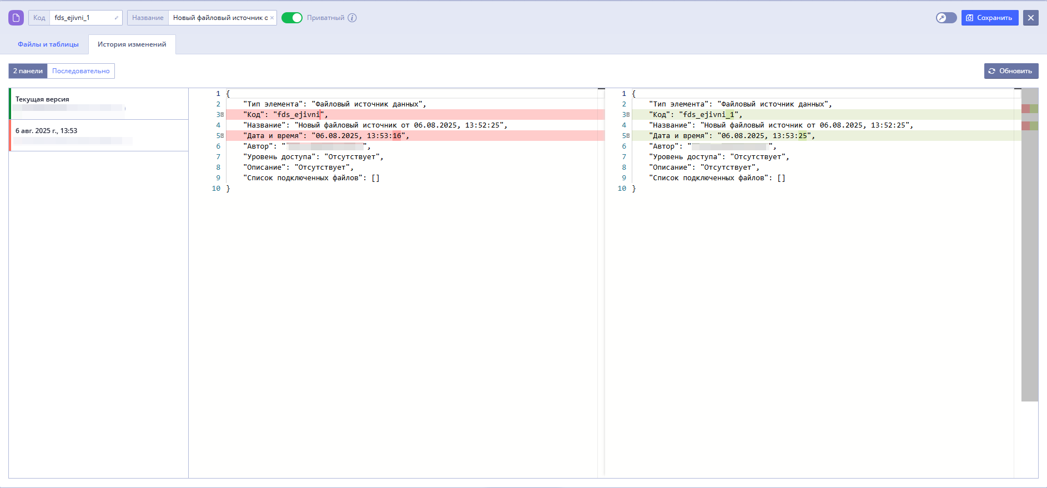Open the Файлы и таблицы tab

click(x=48, y=44)
